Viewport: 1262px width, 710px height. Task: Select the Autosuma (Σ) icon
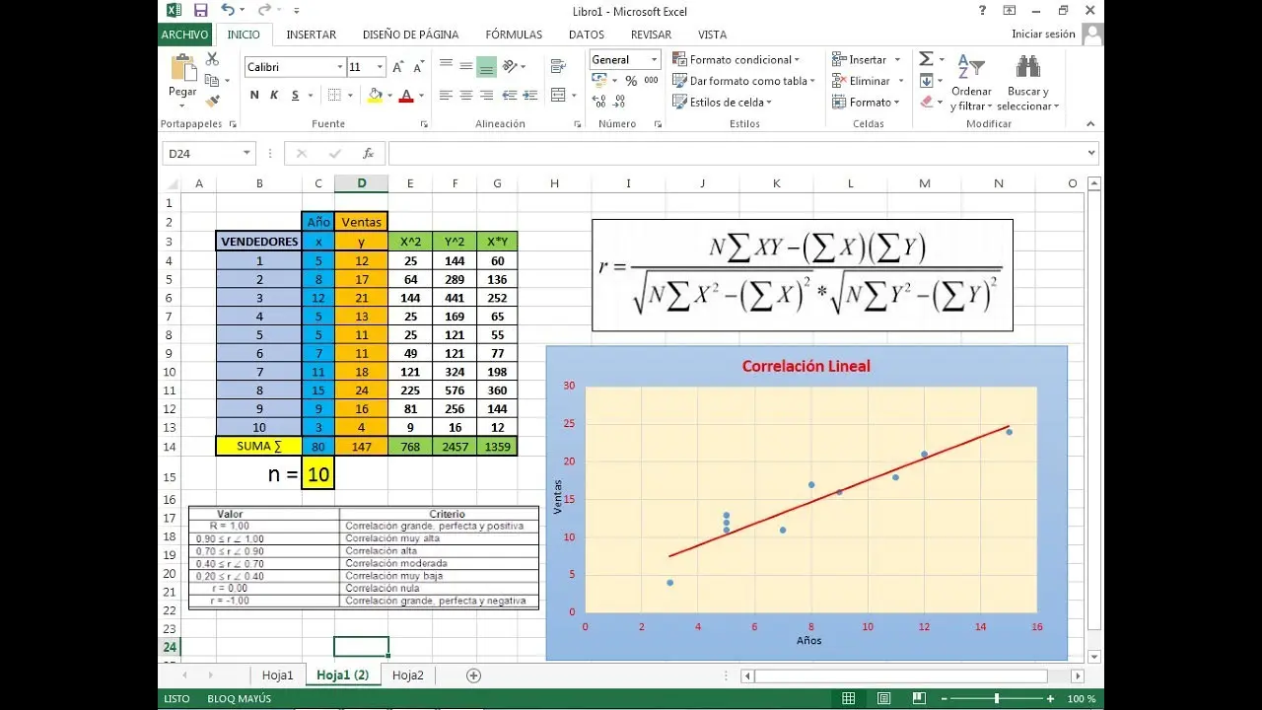(x=928, y=58)
